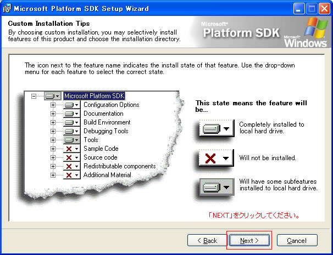Click 'This state means the feature will be...' text
Viewport: 333px width, 255px height.
click(x=251, y=106)
